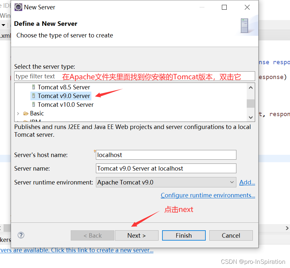Open toolbar dropdown arrow in Eclipse window
Screen dimensions: 290x268
click(3, 25)
